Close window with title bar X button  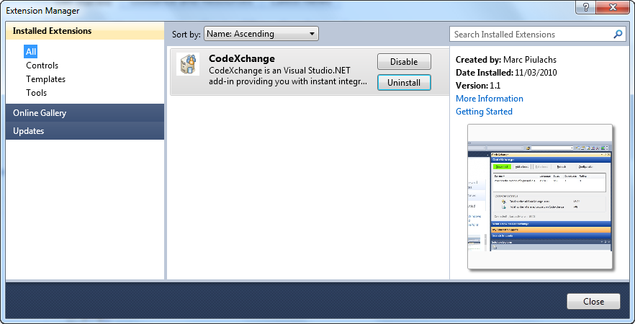(613, 8)
